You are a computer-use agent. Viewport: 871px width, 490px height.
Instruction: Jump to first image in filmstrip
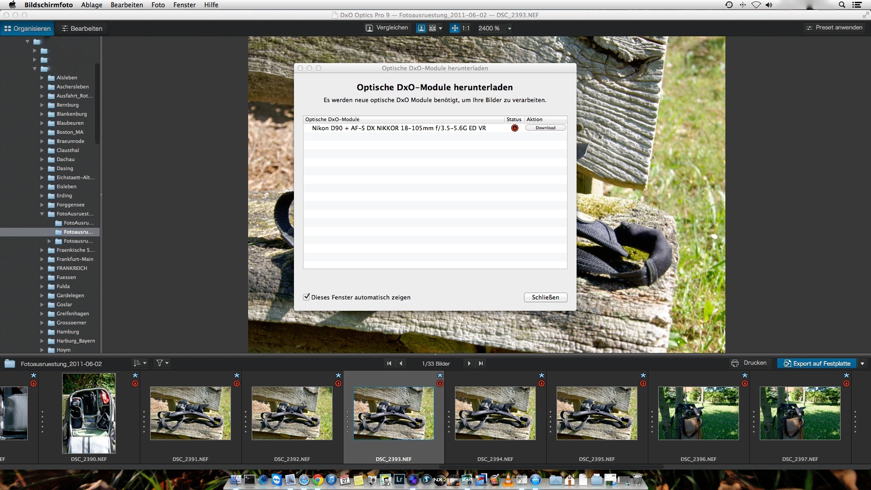point(389,363)
